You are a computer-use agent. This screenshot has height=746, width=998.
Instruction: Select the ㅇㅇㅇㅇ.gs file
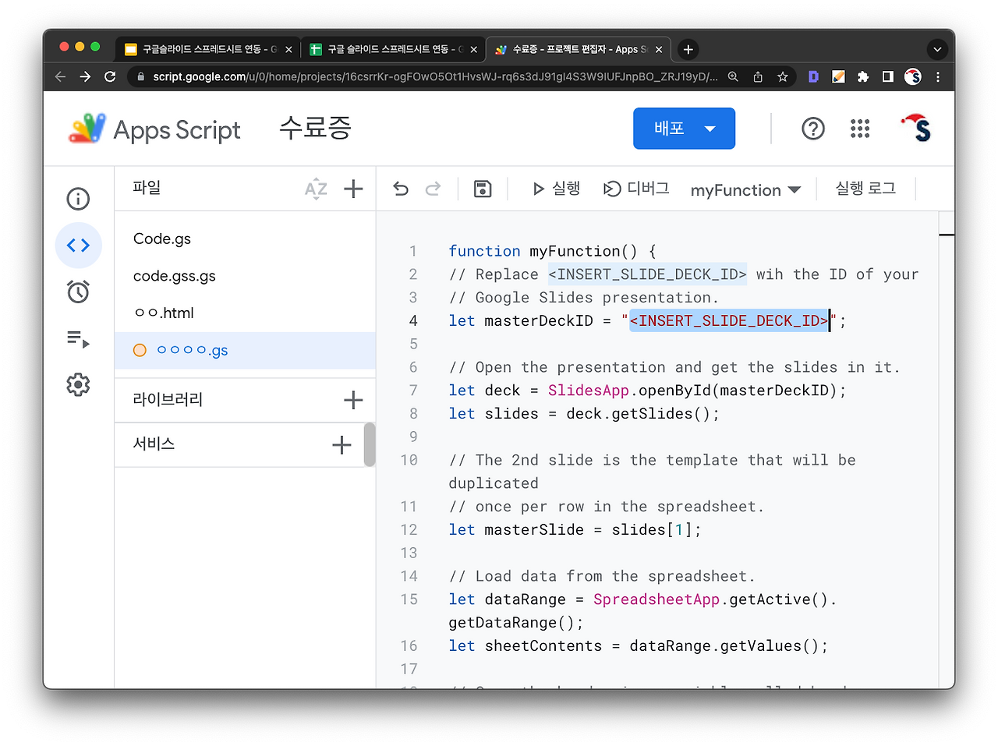245,350
